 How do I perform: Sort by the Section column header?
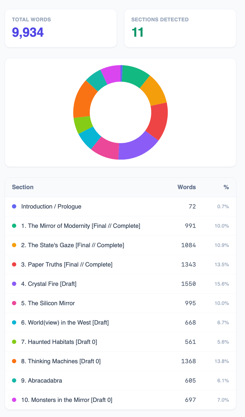point(23,187)
